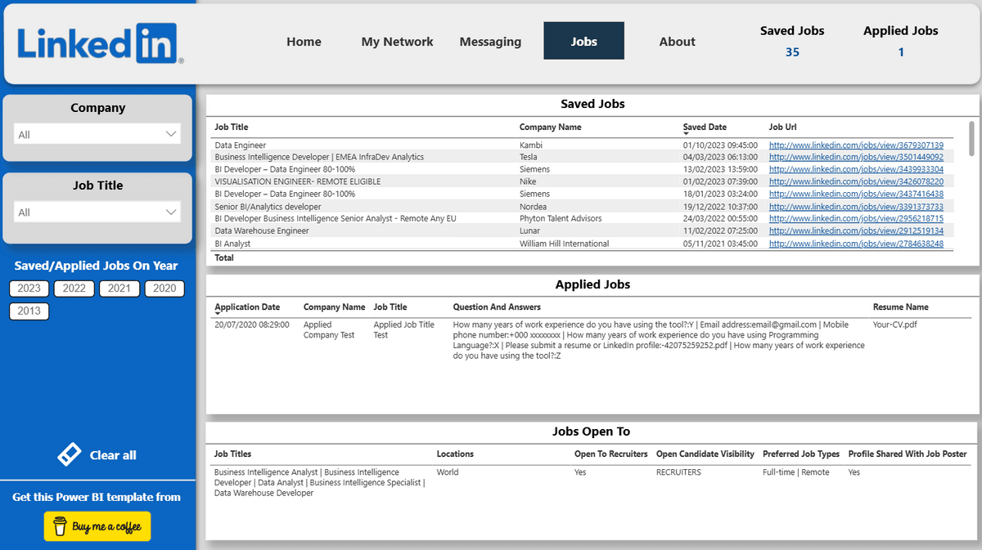Screen dimensions: 982x550
Task: Click Your-CV.pdf resume name
Action: pos(895,324)
